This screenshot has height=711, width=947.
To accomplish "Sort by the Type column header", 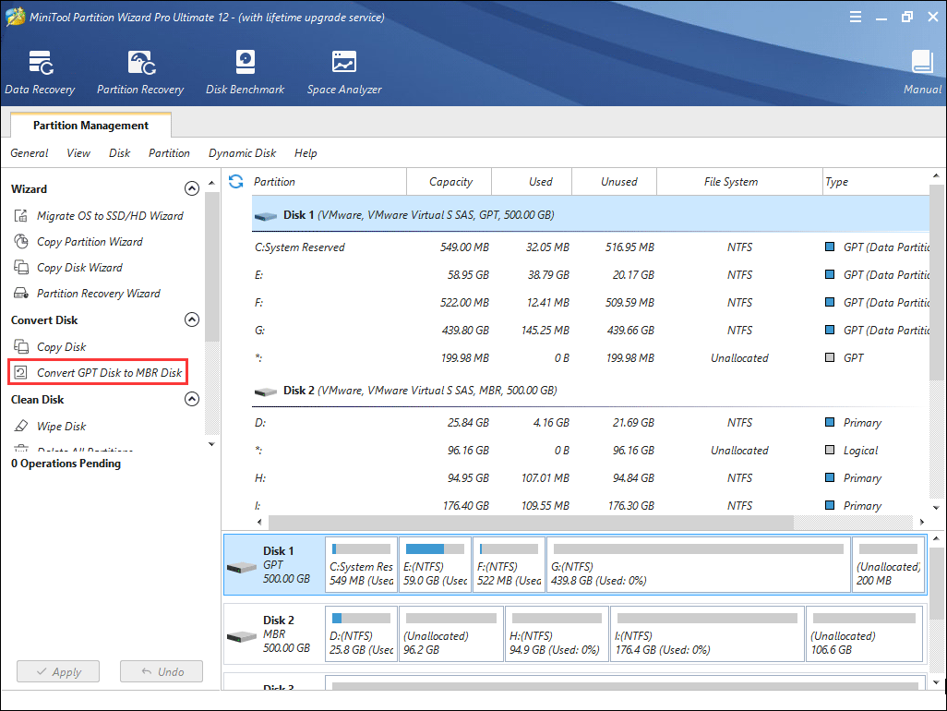I will (x=876, y=181).
